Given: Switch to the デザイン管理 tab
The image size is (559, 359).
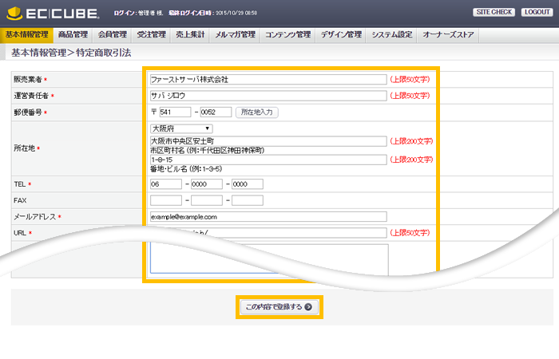Looking at the screenshot, I should tap(341, 35).
